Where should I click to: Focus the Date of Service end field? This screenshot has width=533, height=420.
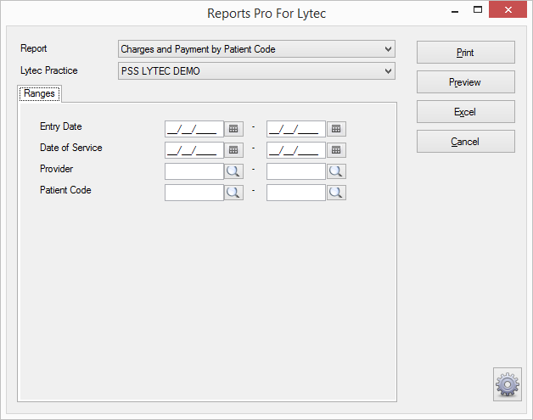pos(296,150)
